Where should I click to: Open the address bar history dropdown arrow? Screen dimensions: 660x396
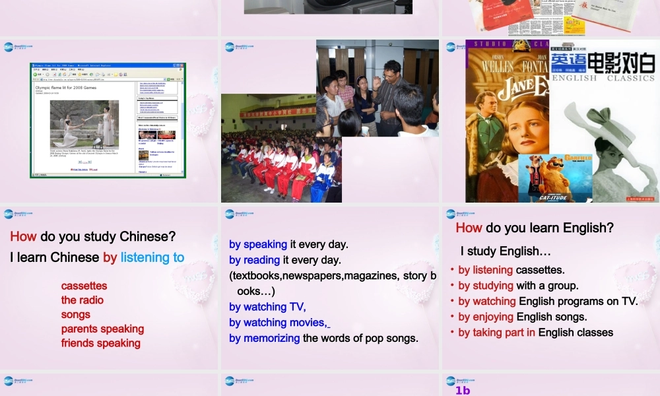(x=165, y=79)
